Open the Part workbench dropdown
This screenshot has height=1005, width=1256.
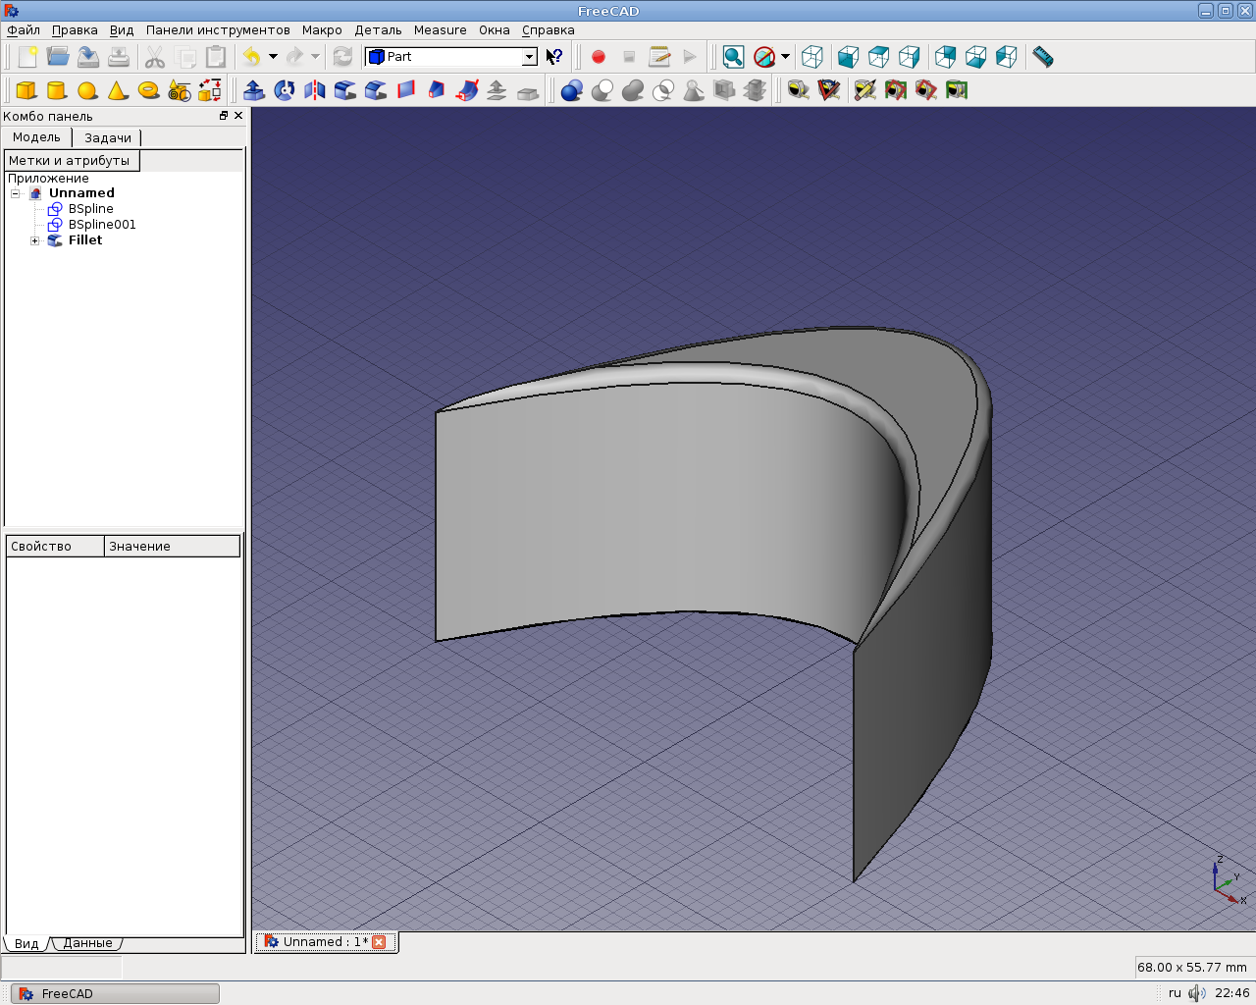click(529, 57)
